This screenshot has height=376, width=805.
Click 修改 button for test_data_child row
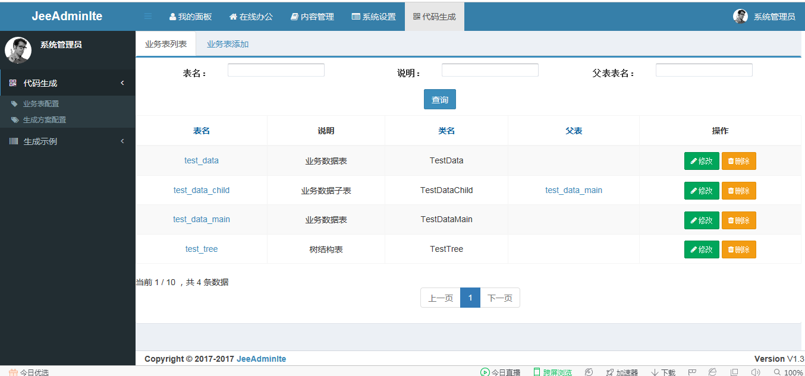tap(702, 191)
